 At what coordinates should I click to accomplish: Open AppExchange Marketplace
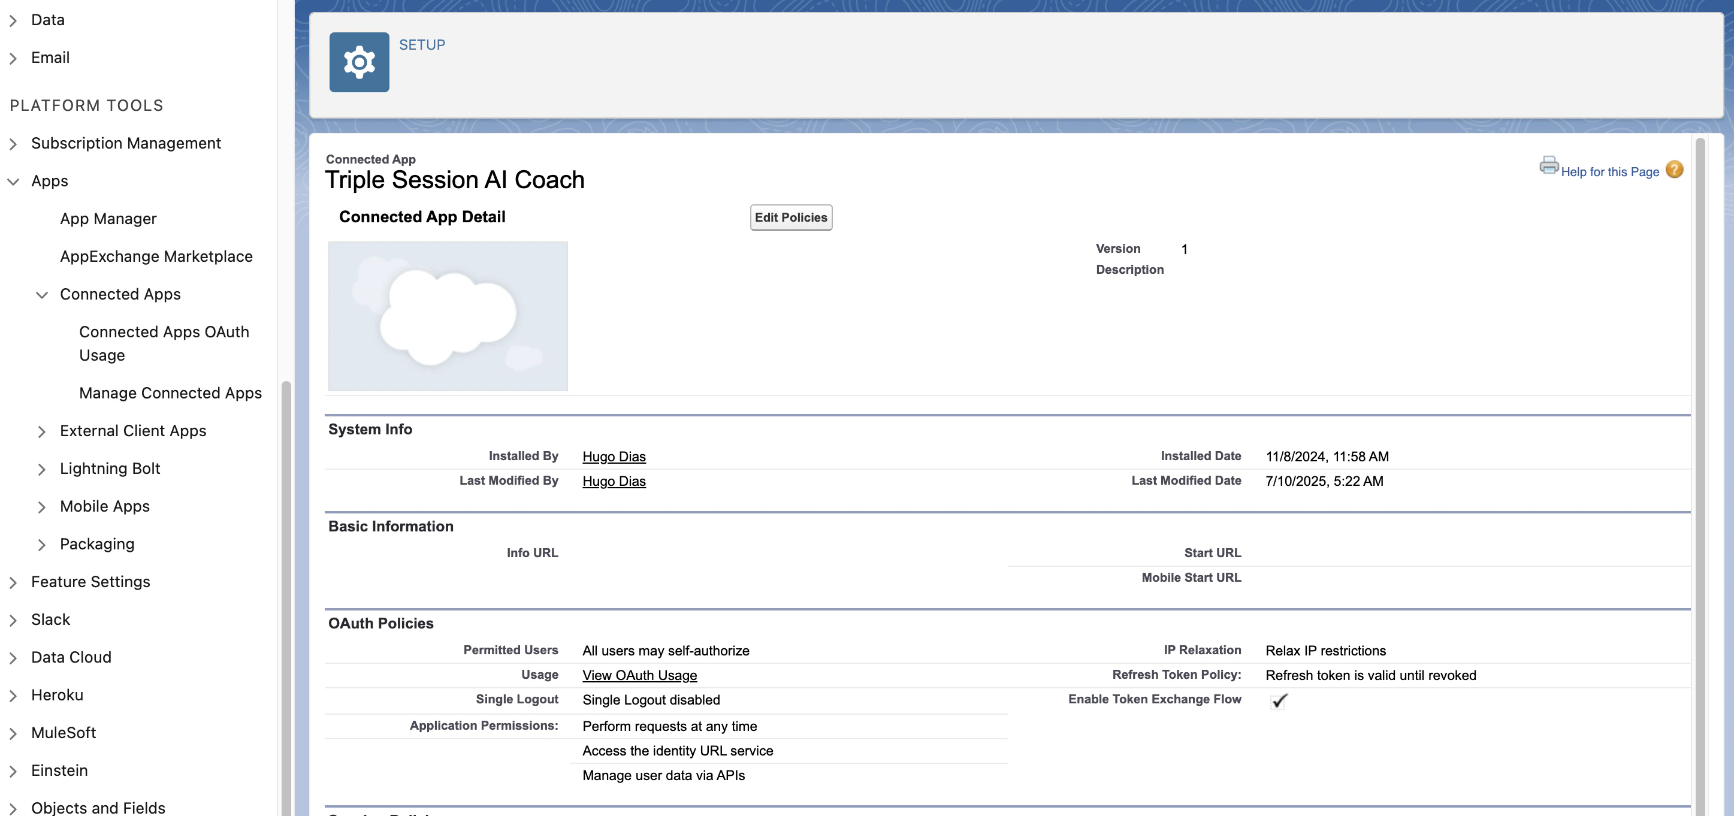(x=156, y=256)
